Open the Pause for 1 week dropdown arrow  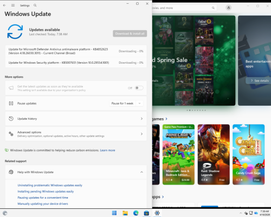point(139,103)
